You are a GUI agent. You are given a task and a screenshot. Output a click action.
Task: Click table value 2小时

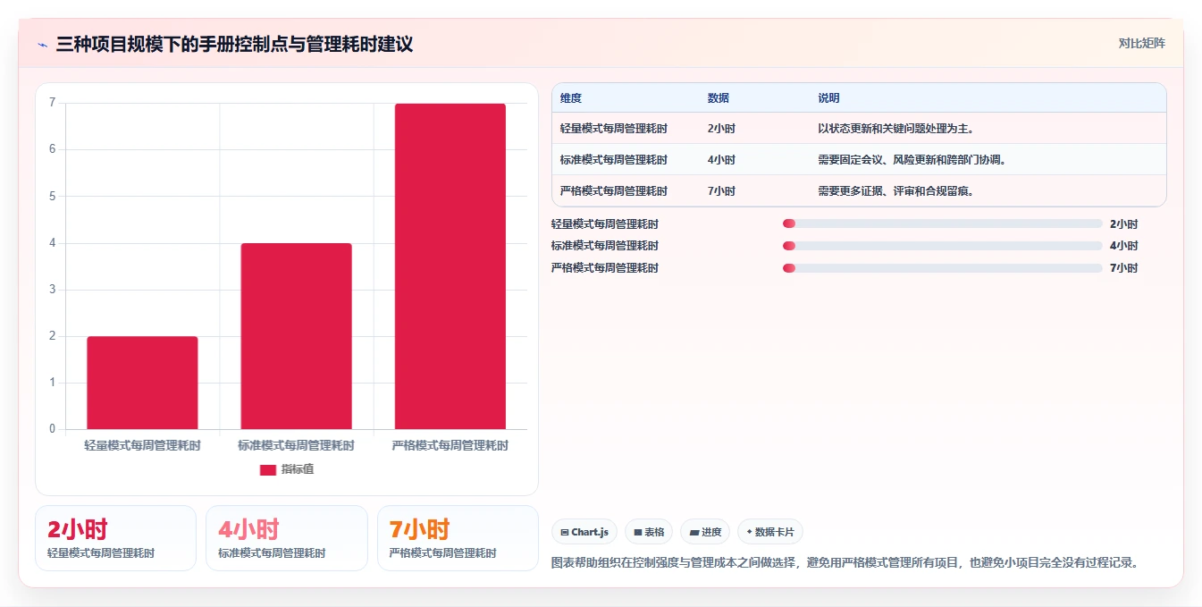pyautogui.click(x=721, y=129)
